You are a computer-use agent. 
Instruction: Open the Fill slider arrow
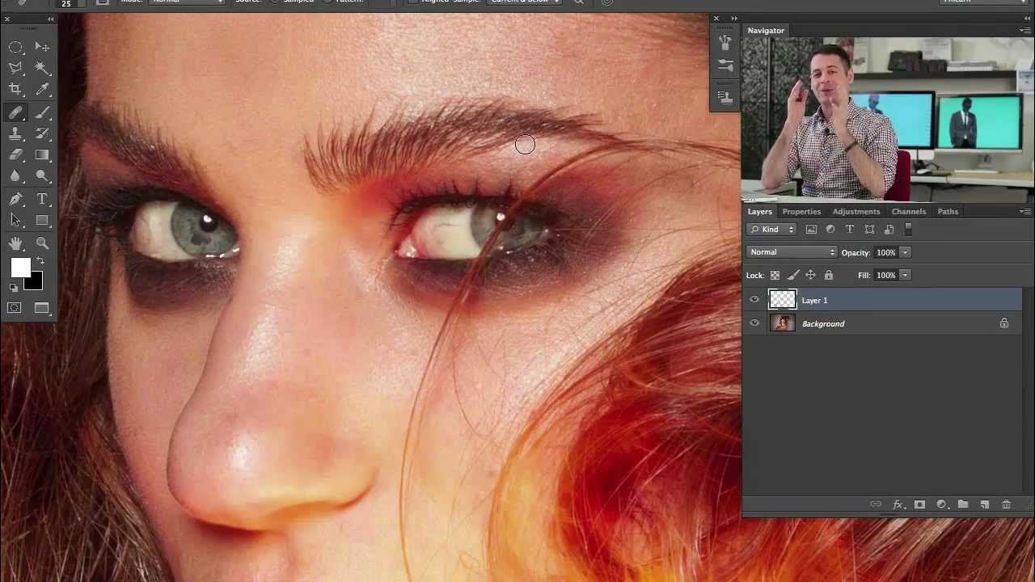coord(905,276)
